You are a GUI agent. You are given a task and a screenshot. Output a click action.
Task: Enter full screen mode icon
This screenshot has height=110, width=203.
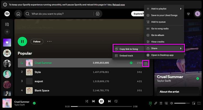199,103
